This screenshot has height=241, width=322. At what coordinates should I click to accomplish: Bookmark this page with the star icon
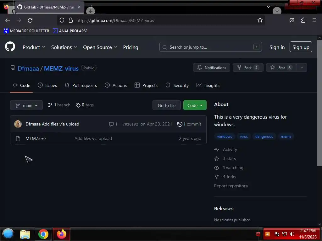click(260, 20)
